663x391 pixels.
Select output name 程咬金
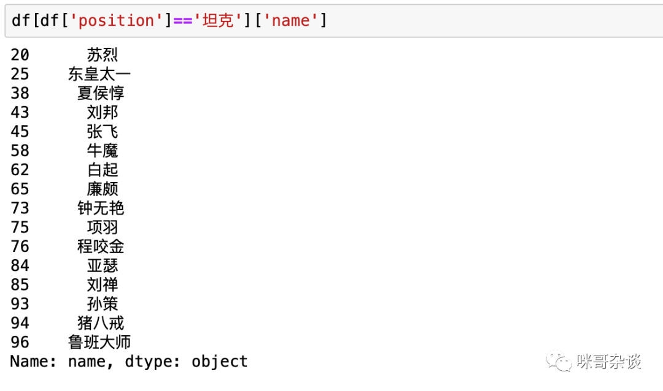pyautogui.click(x=101, y=246)
